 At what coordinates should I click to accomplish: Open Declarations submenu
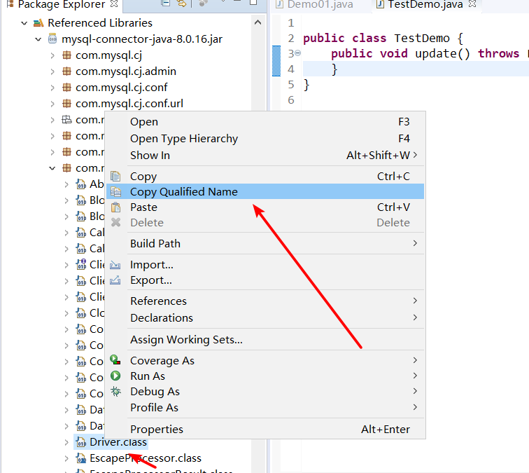click(x=265, y=318)
